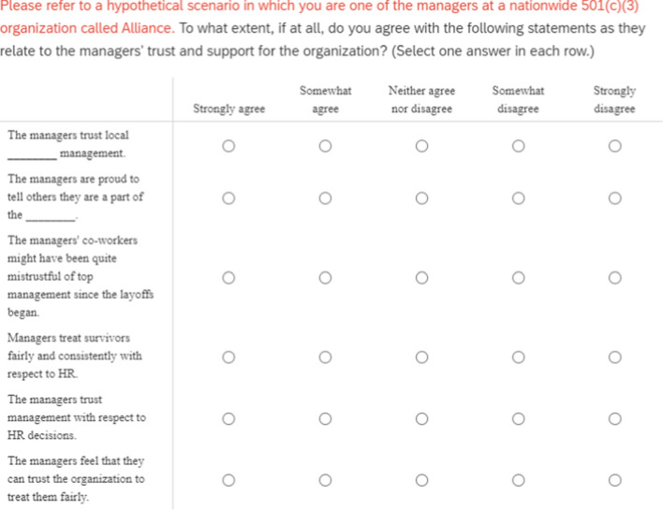
Task: Select Strongly agree for trust HR decisions
Action: tap(228, 418)
